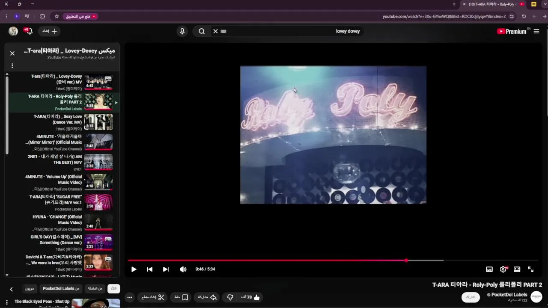Image resolution: width=548 pixels, height=308 pixels.
Task: Open browser media control icon
Action: click(x=27, y=17)
